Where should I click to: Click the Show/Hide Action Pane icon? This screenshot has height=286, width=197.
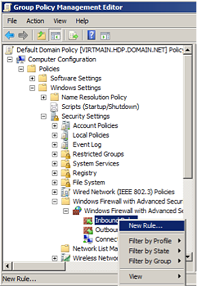(105, 36)
